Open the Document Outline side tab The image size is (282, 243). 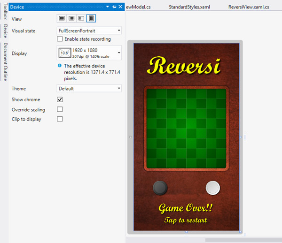[5, 62]
